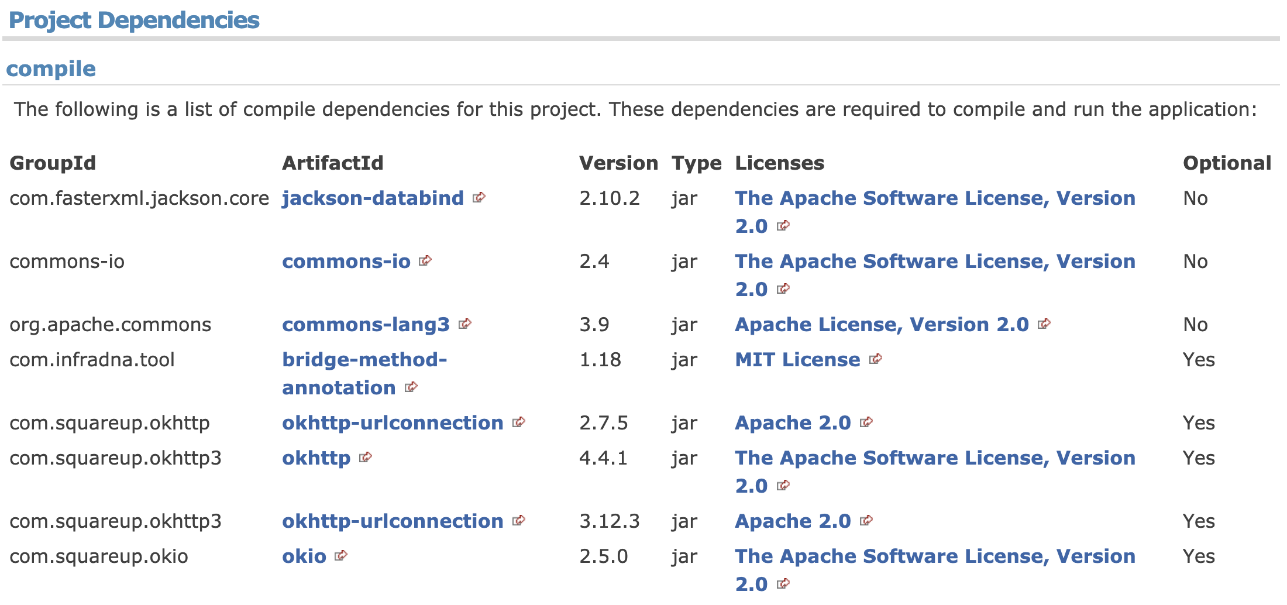Select the com.squareup.okhttp group id
This screenshot has height=605, width=1287.
pos(109,423)
